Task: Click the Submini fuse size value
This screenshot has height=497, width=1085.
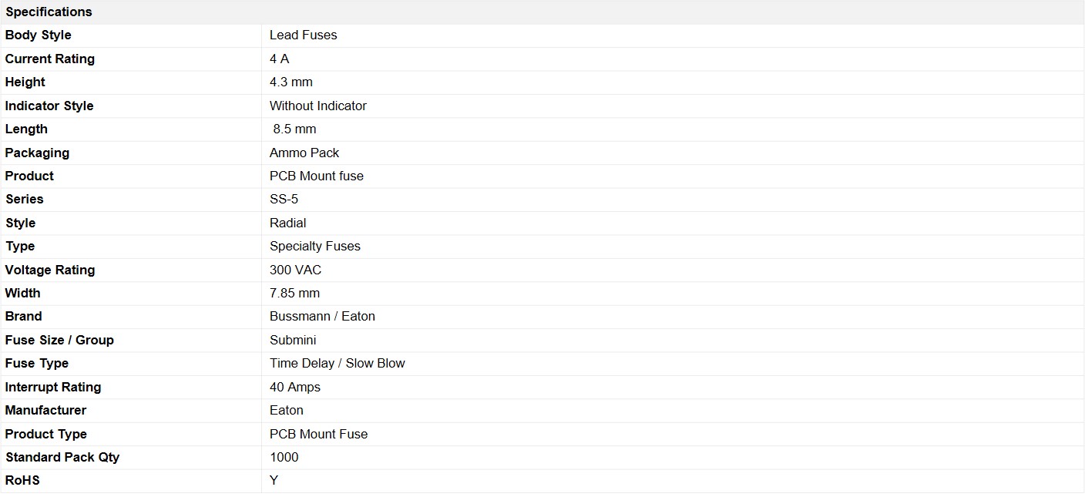Action: (x=293, y=340)
